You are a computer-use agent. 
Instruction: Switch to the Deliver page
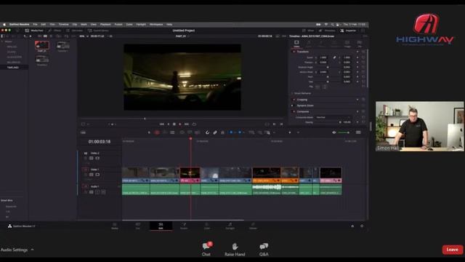tap(253, 226)
